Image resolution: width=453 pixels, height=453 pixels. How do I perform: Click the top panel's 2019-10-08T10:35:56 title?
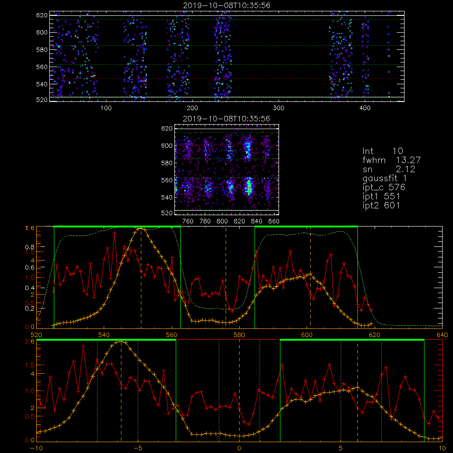point(226,5)
